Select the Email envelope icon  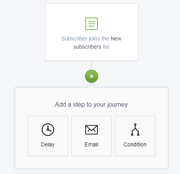[x=92, y=130]
